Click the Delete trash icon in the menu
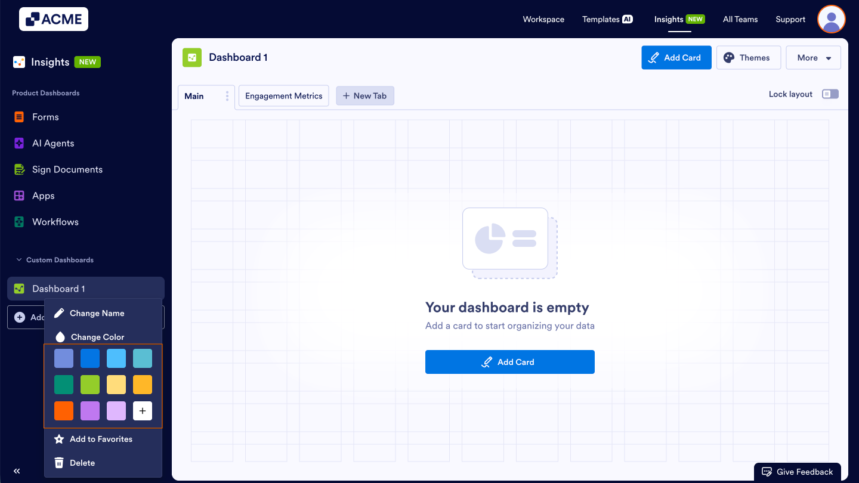This screenshot has width=859, height=483. pos(59,462)
